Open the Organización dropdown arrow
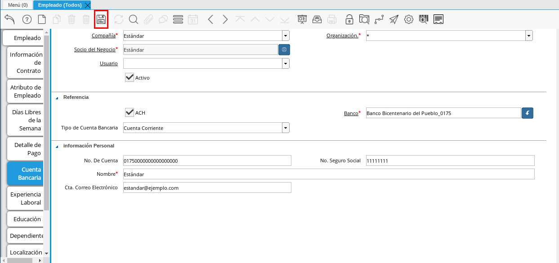The height and width of the screenshot is (263, 559). coord(529,36)
